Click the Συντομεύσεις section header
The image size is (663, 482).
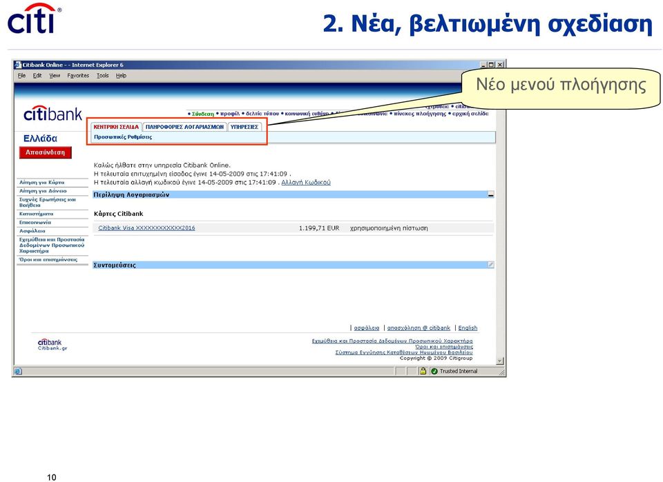click(x=294, y=265)
